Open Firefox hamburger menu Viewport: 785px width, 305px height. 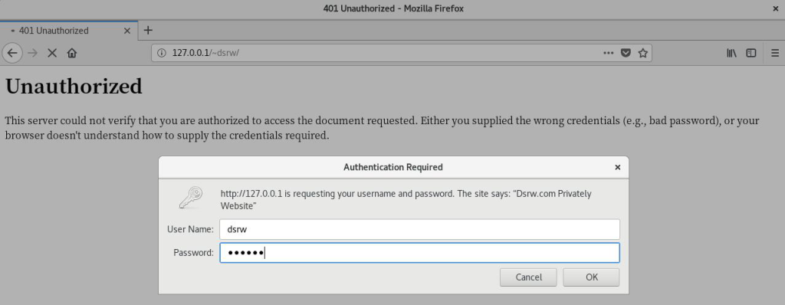[x=775, y=53]
